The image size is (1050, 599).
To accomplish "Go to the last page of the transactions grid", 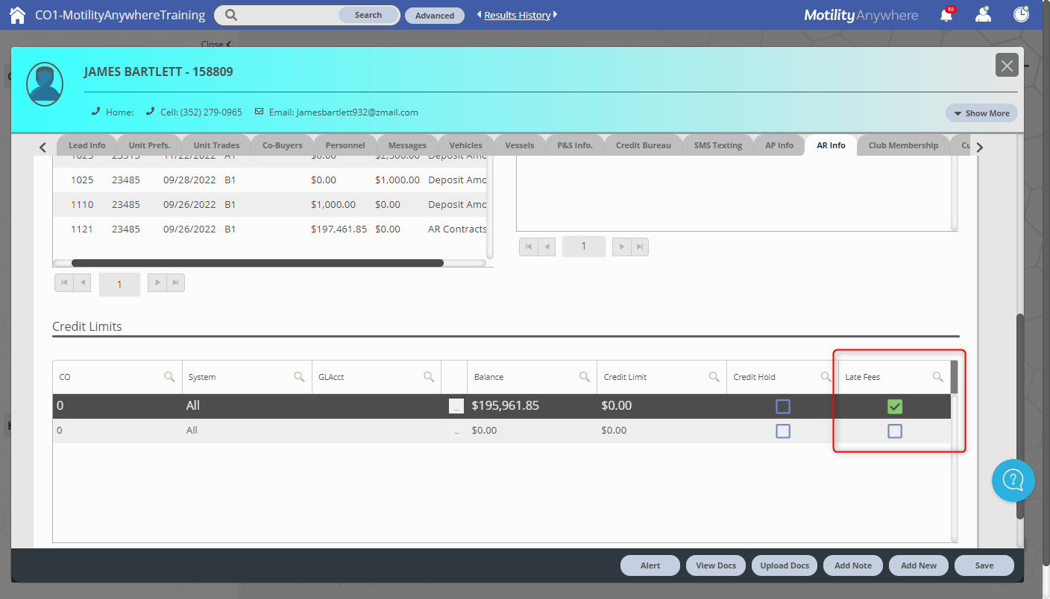I will pos(176,282).
